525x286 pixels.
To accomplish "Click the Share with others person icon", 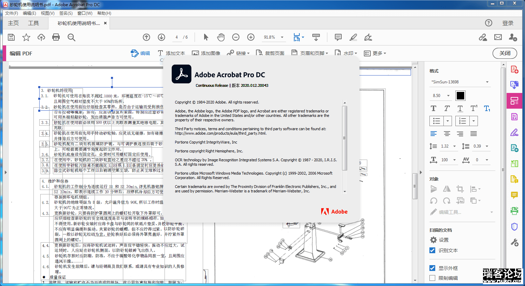I will click(x=513, y=37).
